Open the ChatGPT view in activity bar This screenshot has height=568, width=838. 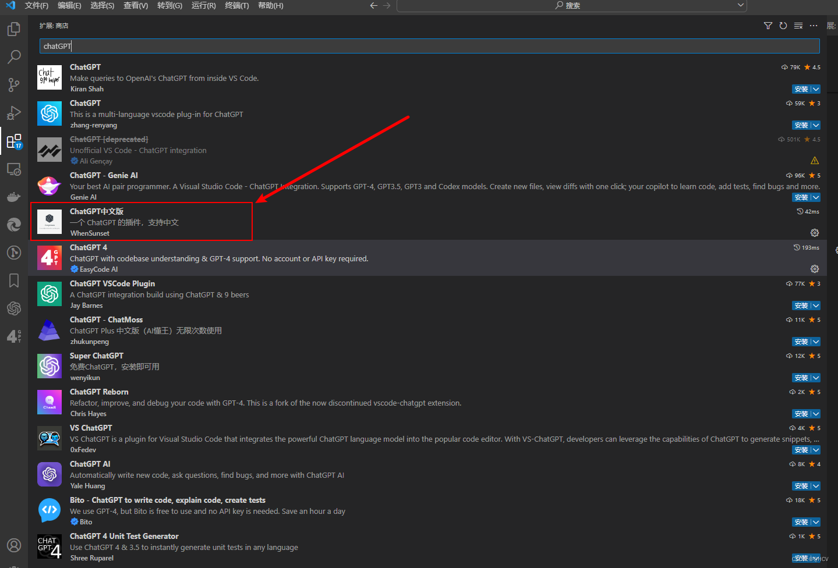point(14,308)
